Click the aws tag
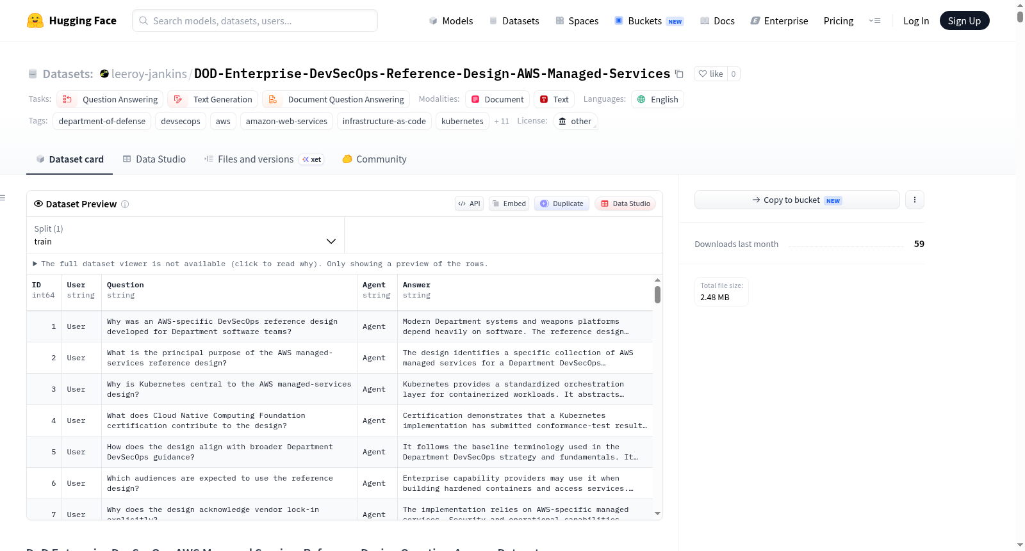1025x551 pixels. (223, 121)
